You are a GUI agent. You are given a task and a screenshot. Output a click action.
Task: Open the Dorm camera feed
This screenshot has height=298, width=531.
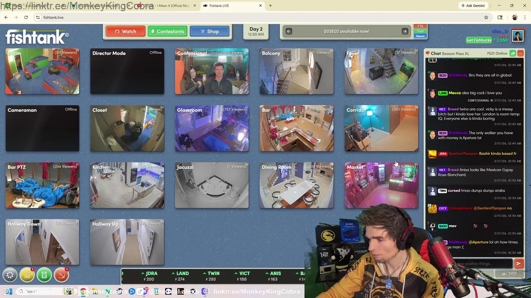(42, 71)
